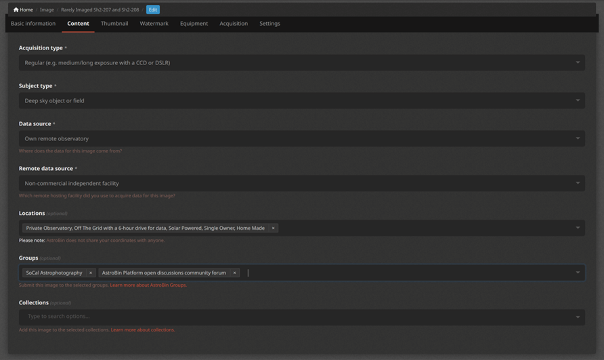Open the Acquisition type dropdown
Image resolution: width=604 pixels, height=360 pixels.
click(301, 62)
